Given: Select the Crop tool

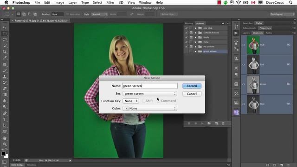Looking at the screenshot, I should tap(5, 51).
